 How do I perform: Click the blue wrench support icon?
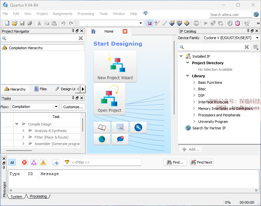(138, 127)
